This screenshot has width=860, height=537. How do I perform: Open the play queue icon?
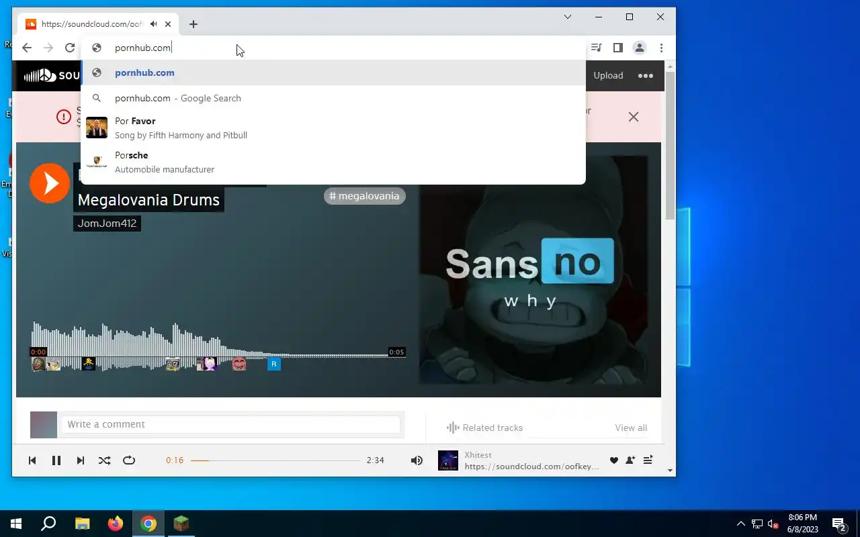648,460
